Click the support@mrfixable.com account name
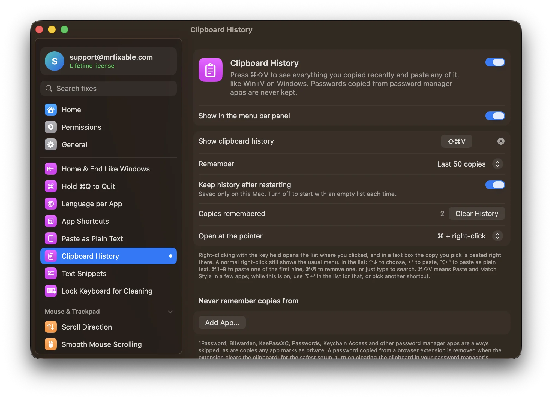This screenshot has width=552, height=399. [111, 57]
